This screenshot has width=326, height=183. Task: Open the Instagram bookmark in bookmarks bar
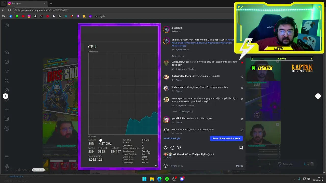pyautogui.click(x=29, y=16)
